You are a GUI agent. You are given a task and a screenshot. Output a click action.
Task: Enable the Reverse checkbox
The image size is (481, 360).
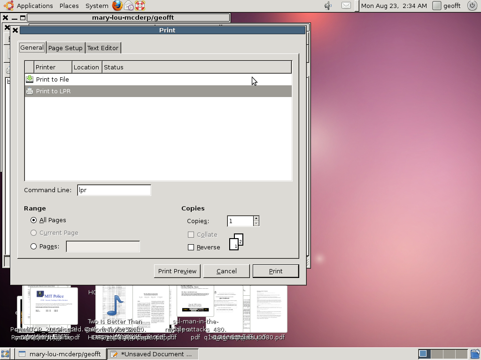click(x=191, y=247)
